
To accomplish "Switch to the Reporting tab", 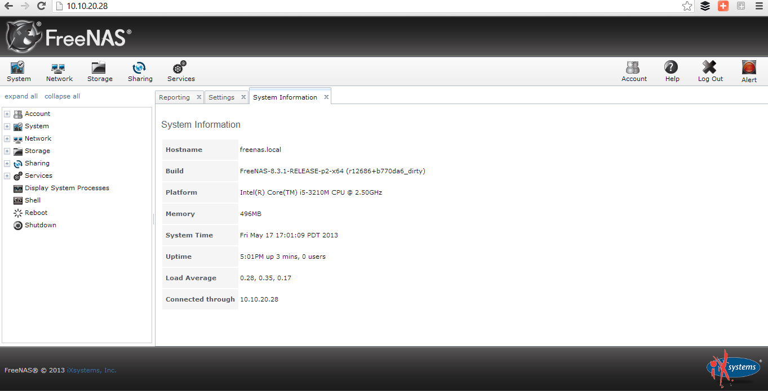I will (174, 97).
